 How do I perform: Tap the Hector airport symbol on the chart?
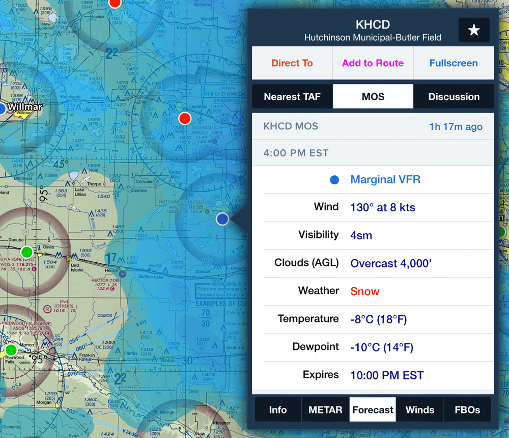(123, 273)
